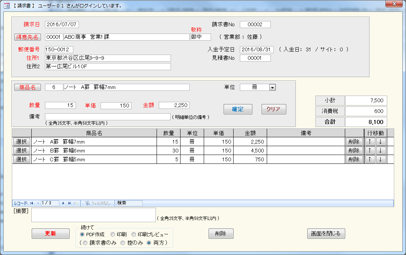406x255 pixels.
Task: Click the 検索 search box
Action: click(129, 203)
